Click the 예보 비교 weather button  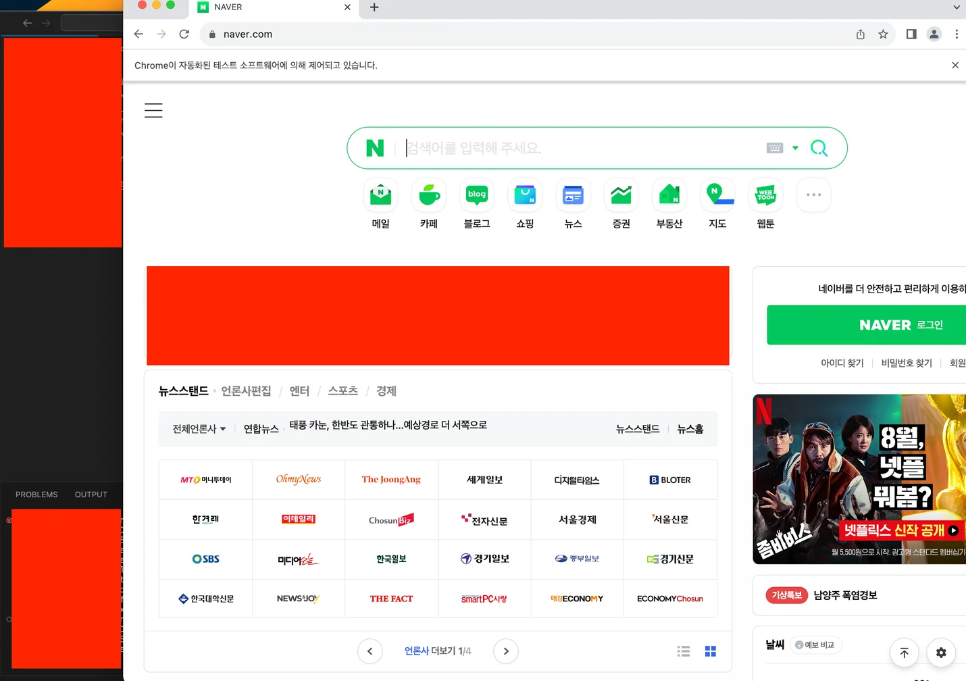coord(815,645)
